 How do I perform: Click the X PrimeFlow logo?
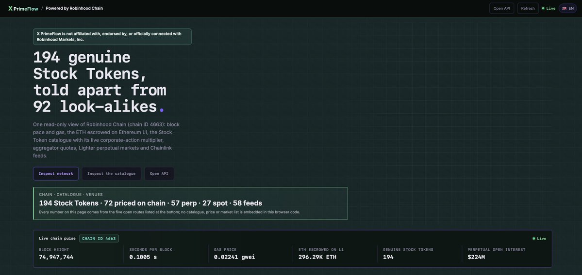coord(23,8)
